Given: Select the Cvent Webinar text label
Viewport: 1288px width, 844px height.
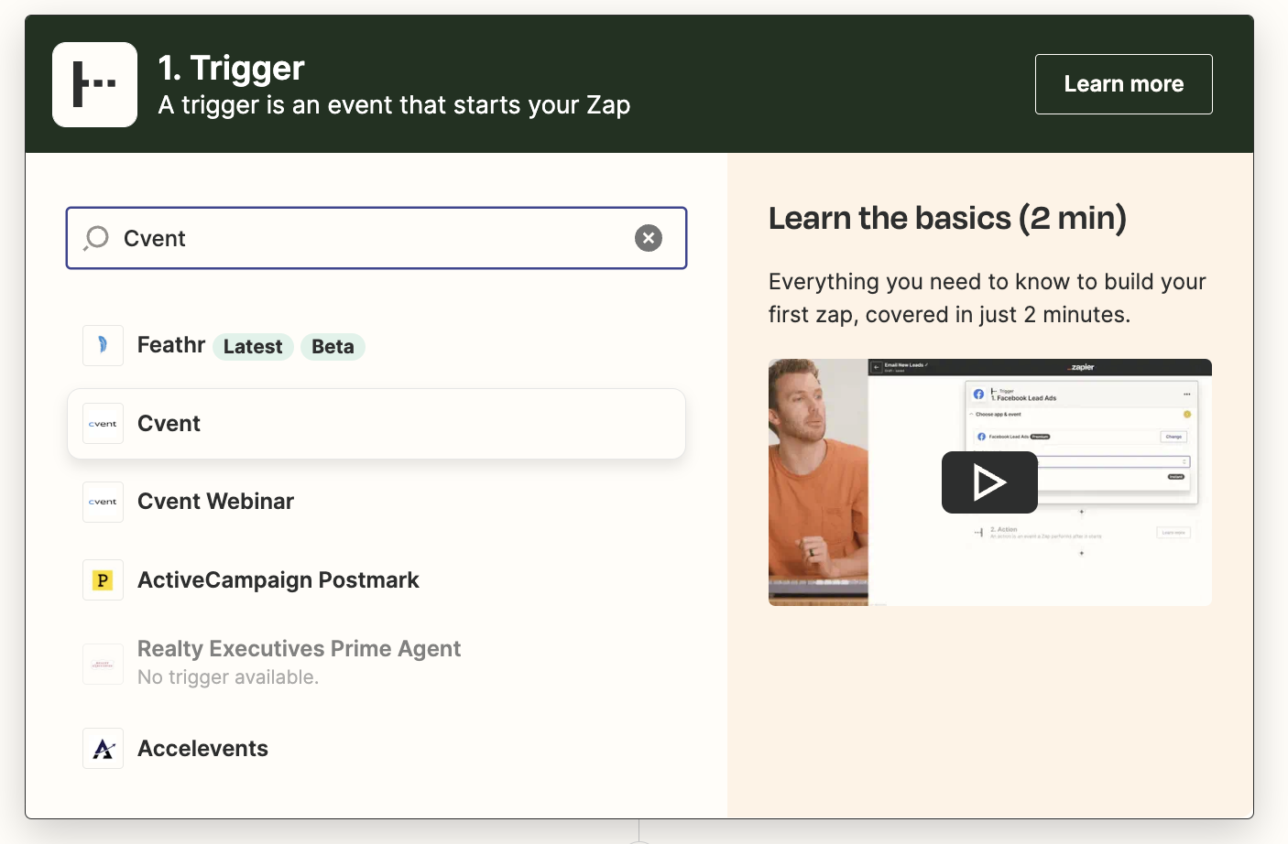Looking at the screenshot, I should 215,502.
